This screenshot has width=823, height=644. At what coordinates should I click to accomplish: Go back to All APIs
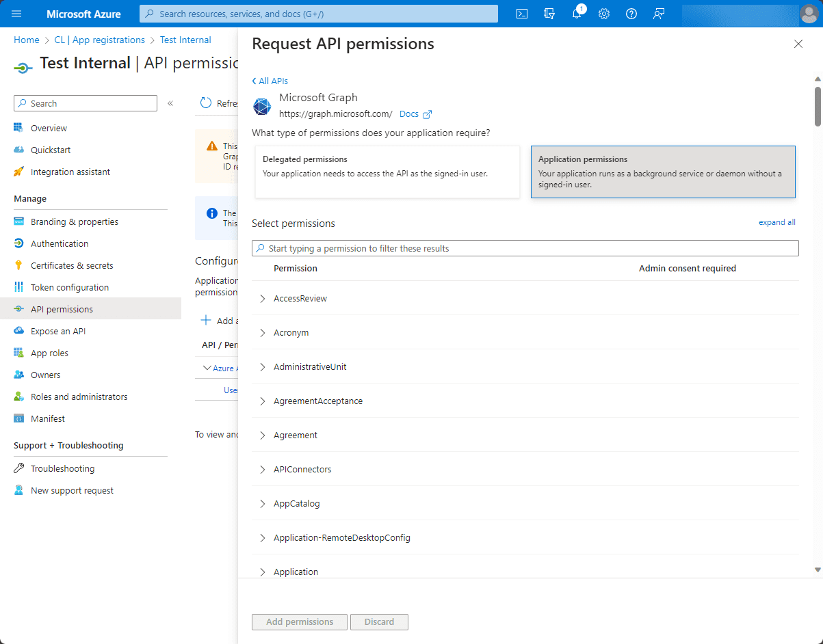[270, 81]
